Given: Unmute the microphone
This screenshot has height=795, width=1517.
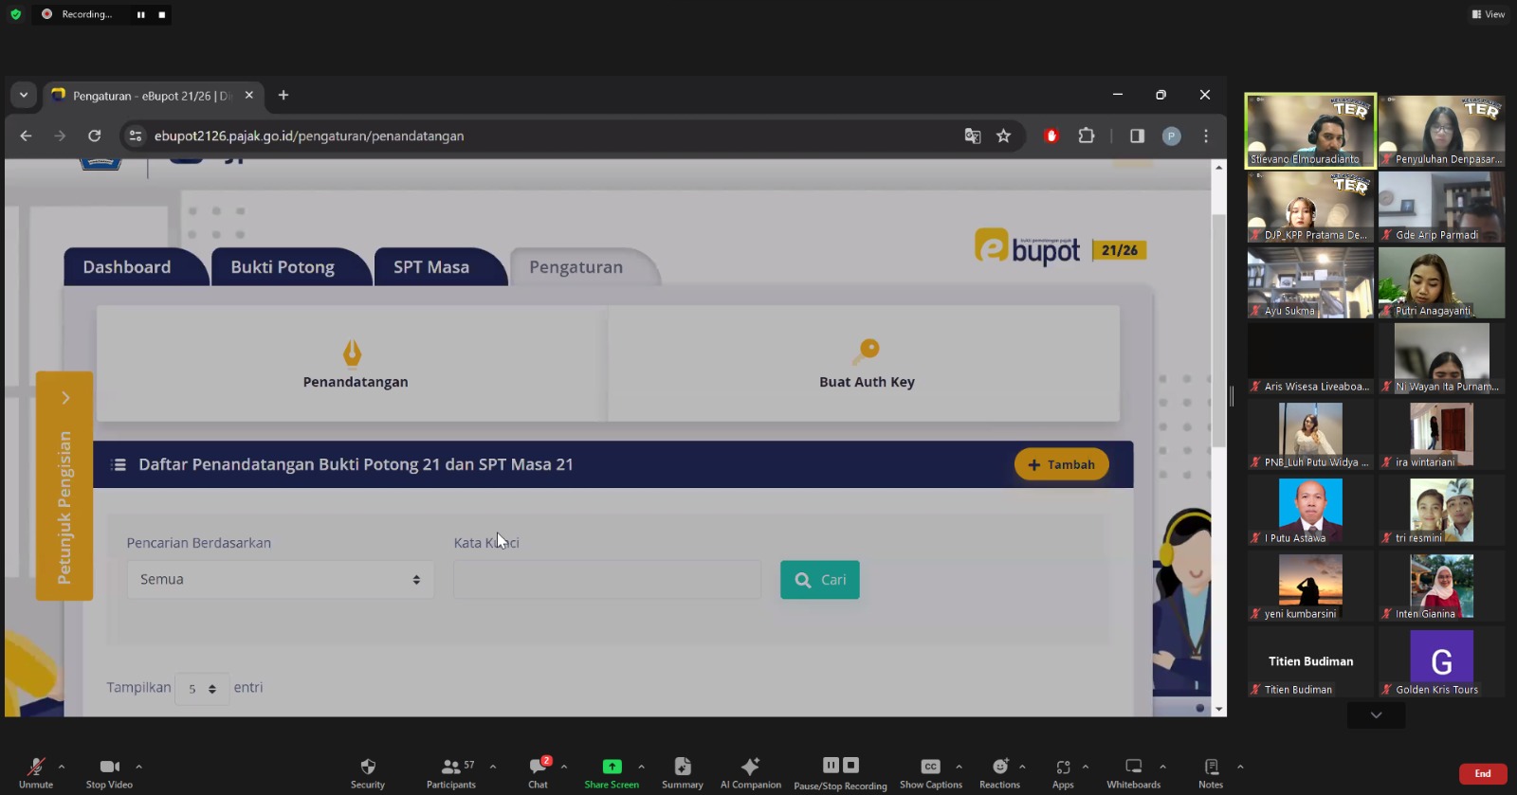Looking at the screenshot, I should (x=36, y=767).
